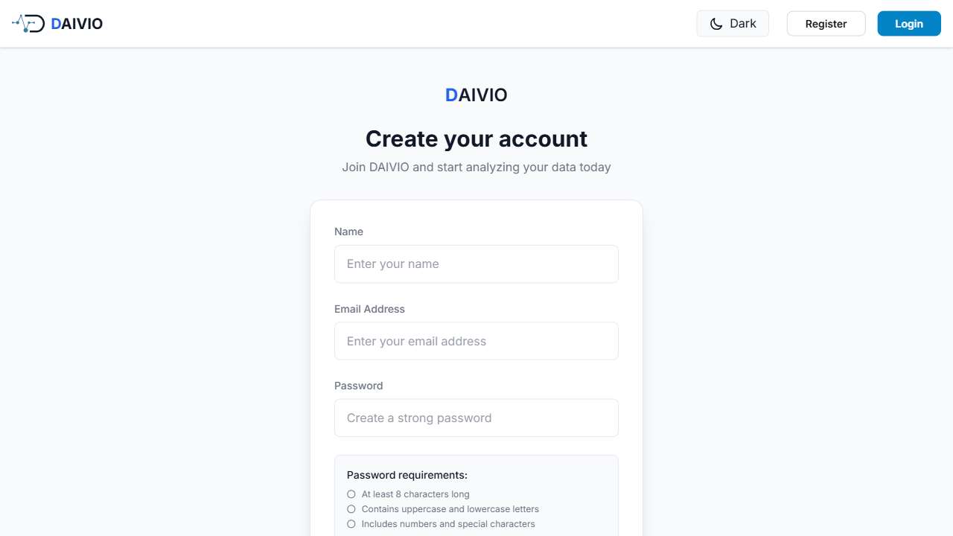Click circle beside numbers and special characters

pos(351,524)
